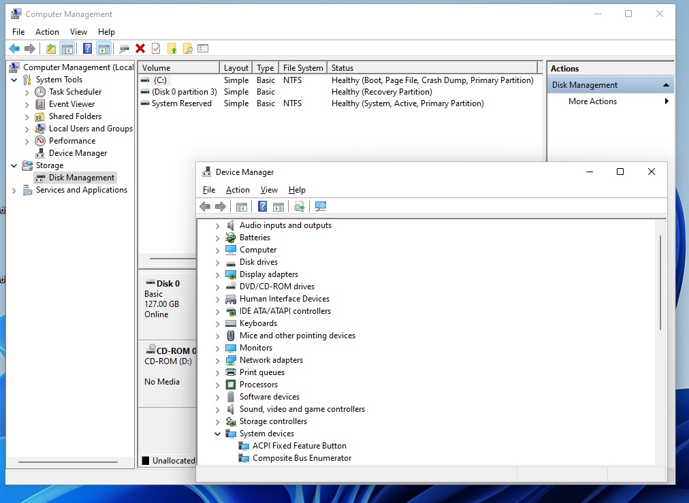Click the Shared Folders icon in the tree
The height and width of the screenshot is (503, 689).
pos(39,116)
